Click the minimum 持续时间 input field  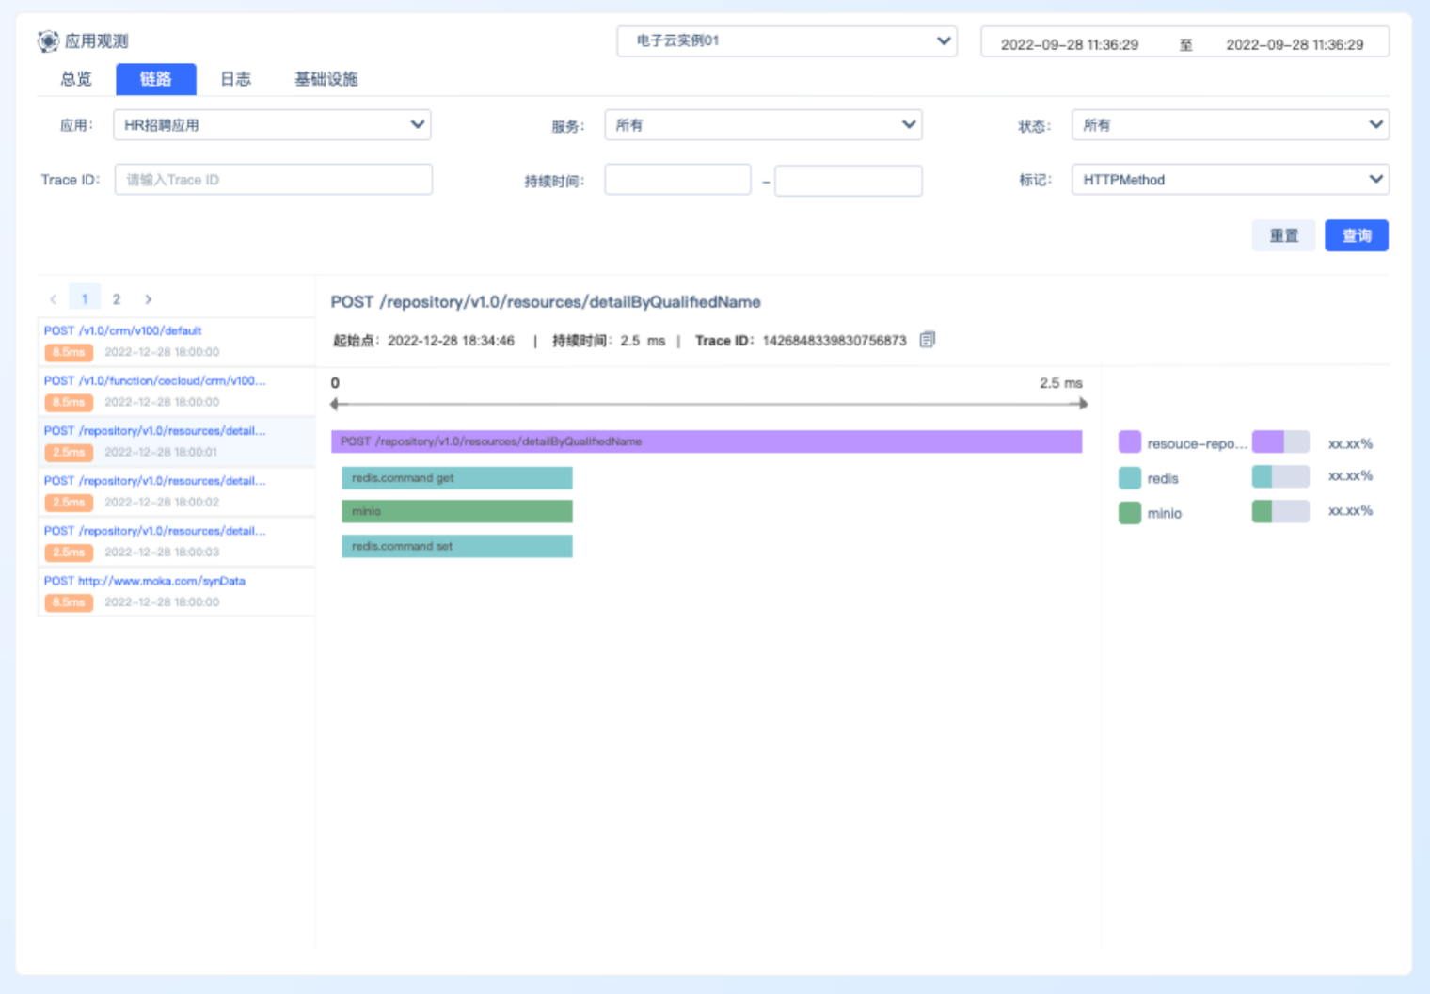677,180
